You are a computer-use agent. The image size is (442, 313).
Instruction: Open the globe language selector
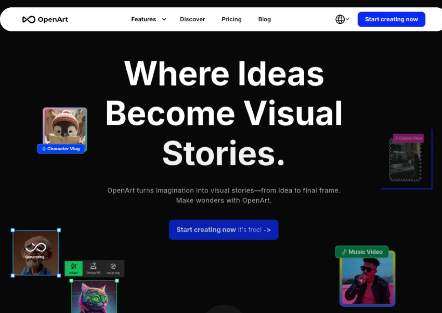click(340, 20)
